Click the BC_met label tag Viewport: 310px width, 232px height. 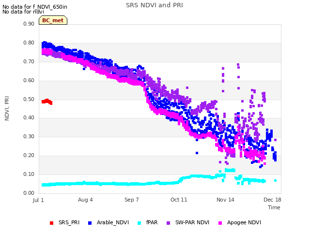(53, 20)
